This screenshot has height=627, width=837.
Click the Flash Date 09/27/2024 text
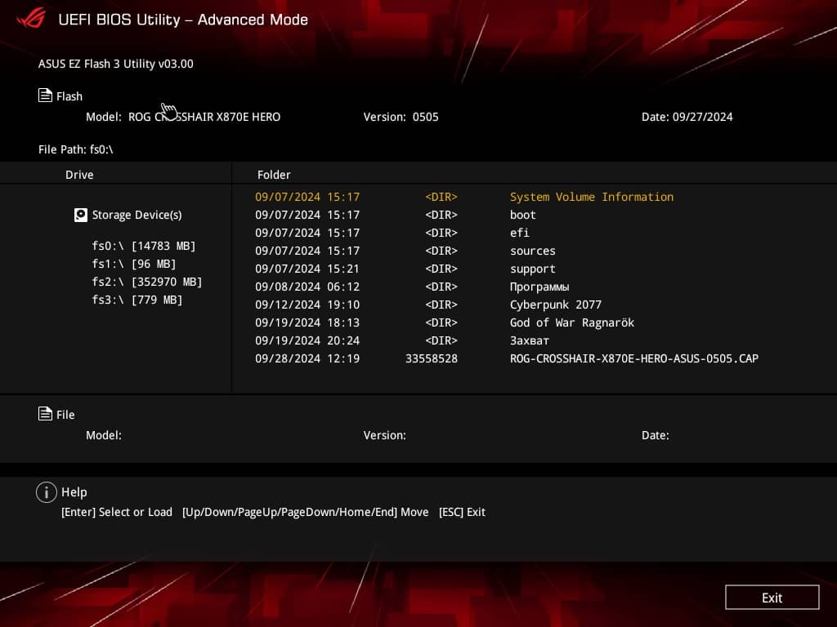687,117
